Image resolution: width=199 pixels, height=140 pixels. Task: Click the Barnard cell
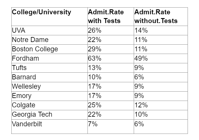click(24, 77)
